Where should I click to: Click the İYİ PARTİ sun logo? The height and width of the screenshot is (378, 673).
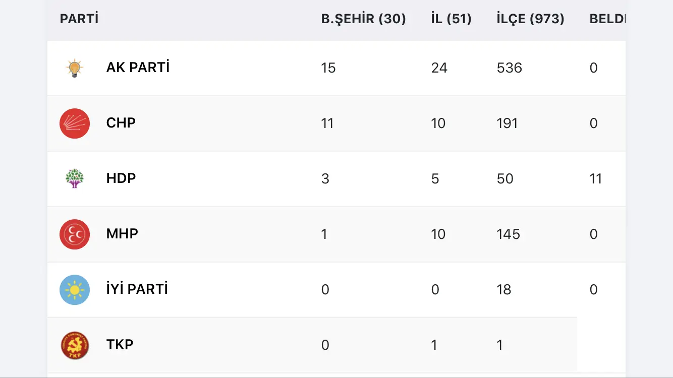click(x=75, y=290)
